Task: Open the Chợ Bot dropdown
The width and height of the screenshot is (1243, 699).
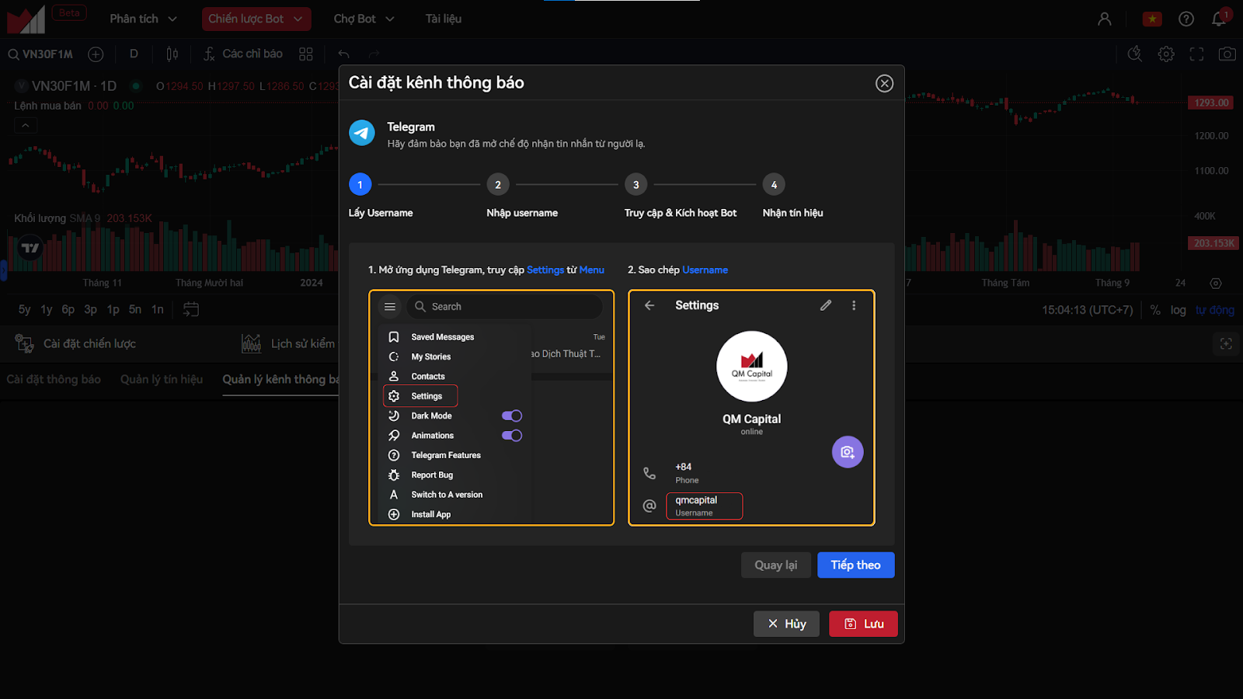Action: (364, 19)
